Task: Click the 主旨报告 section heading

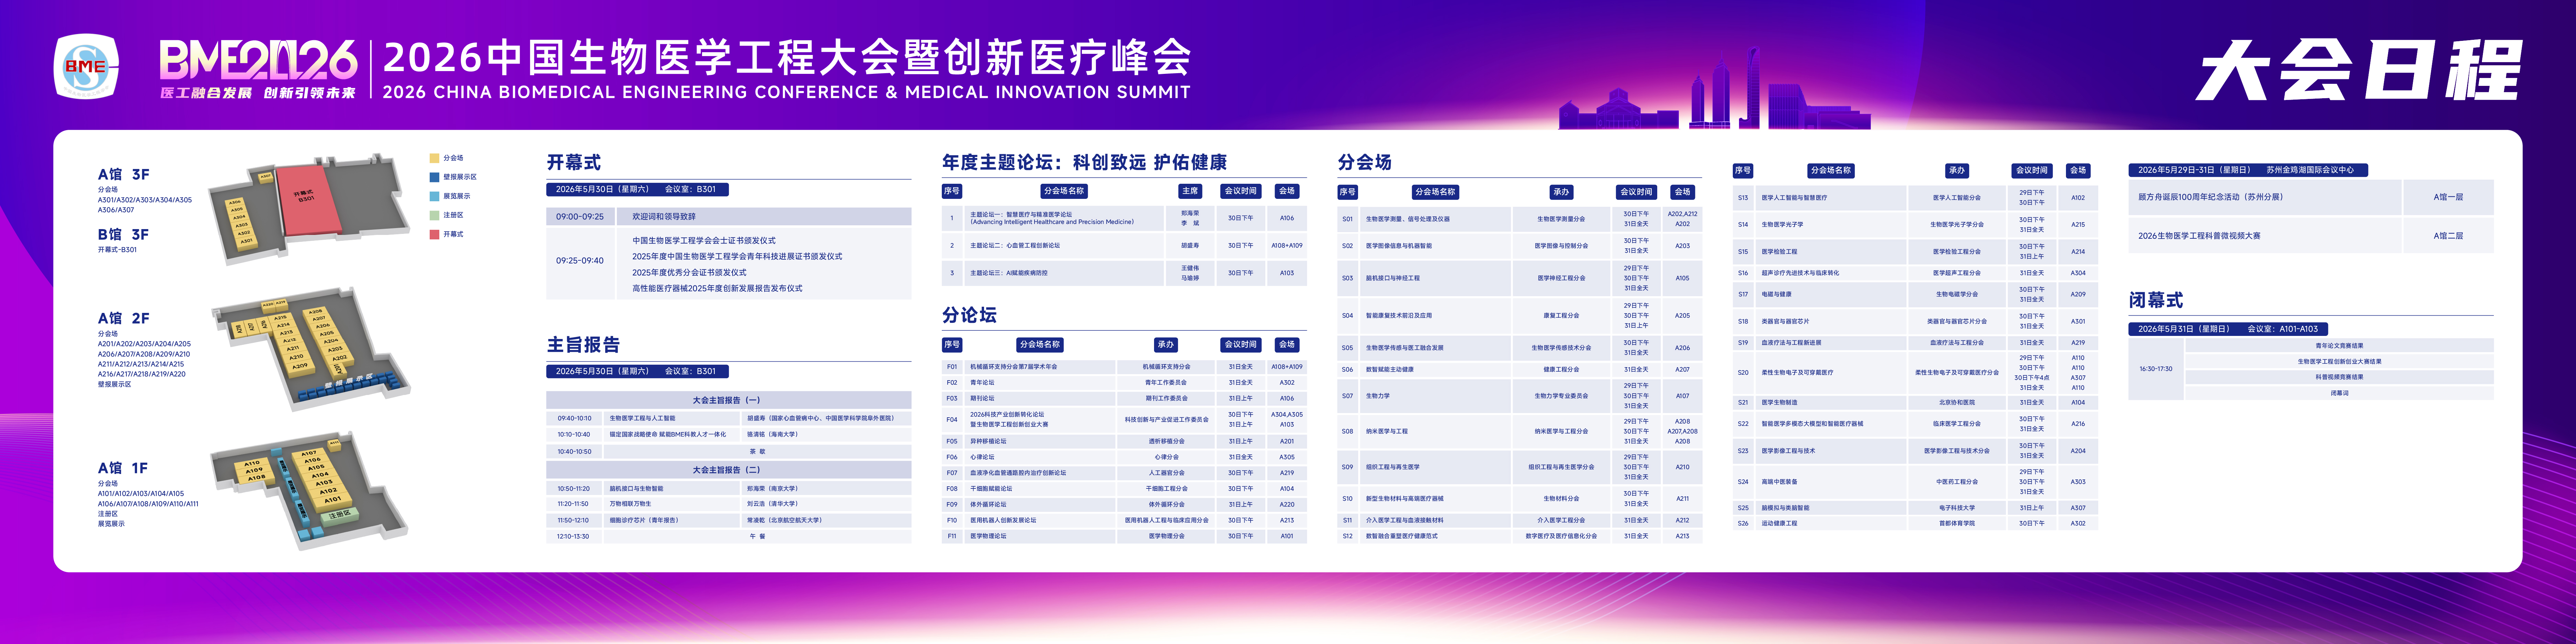Action: (x=583, y=345)
